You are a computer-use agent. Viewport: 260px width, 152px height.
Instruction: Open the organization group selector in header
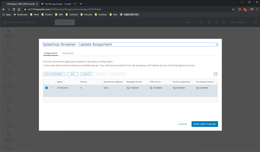(x=65, y=22)
